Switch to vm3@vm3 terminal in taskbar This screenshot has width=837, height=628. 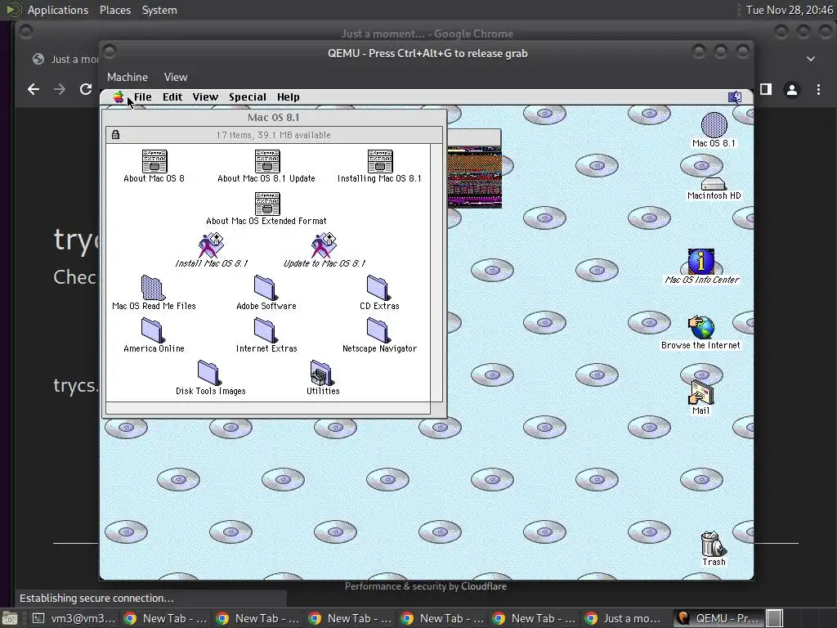tap(74, 618)
